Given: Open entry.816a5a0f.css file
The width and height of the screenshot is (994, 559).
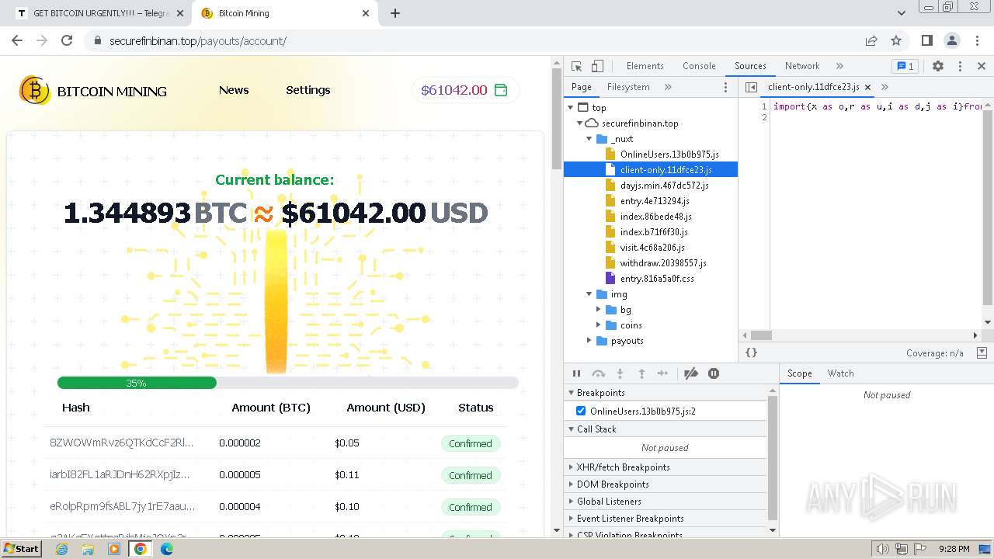Looking at the screenshot, I should 657,279.
